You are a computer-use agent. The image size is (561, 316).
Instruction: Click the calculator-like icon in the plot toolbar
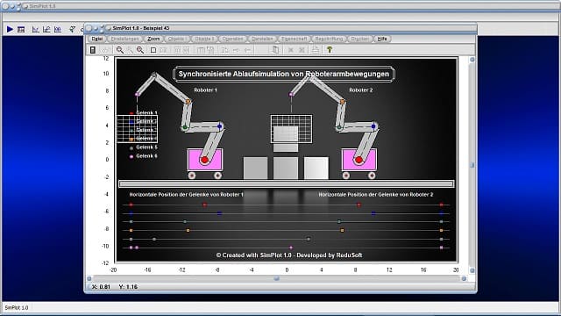[x=93, y=50]
